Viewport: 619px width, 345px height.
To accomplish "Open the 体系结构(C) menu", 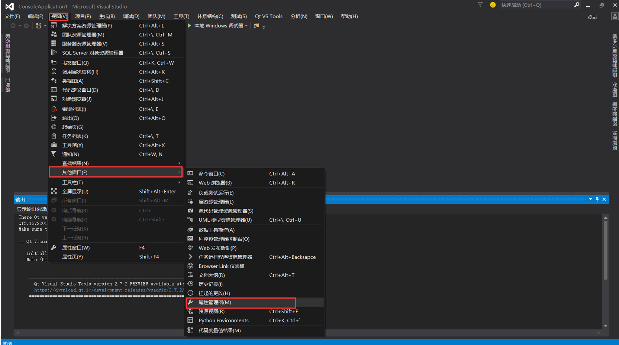I will click(x=210, y=16).
